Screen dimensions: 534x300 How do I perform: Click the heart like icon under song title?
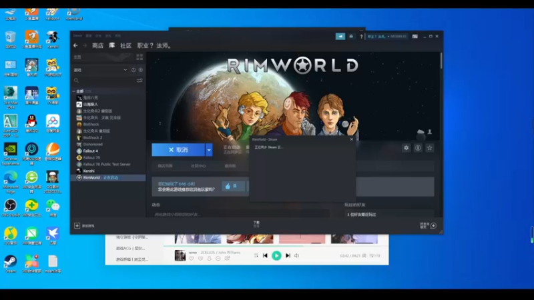tap(192, 259)
